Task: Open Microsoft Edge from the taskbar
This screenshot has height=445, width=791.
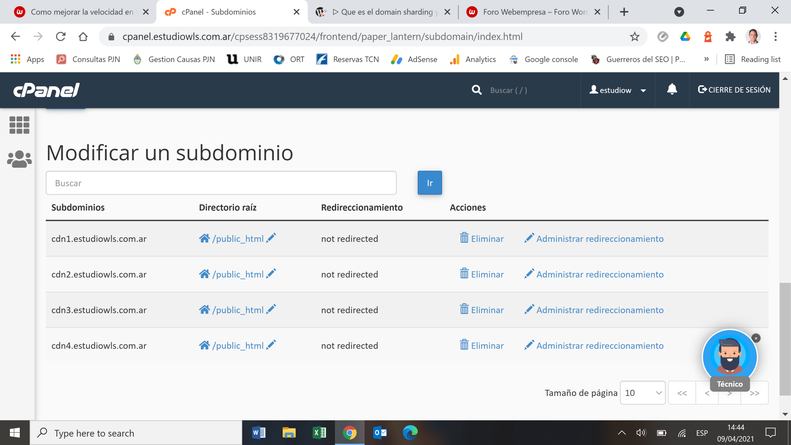Action: point(410,433)
